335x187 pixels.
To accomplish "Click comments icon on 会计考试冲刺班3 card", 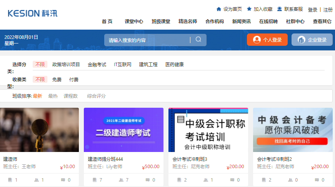I will 232,180.
